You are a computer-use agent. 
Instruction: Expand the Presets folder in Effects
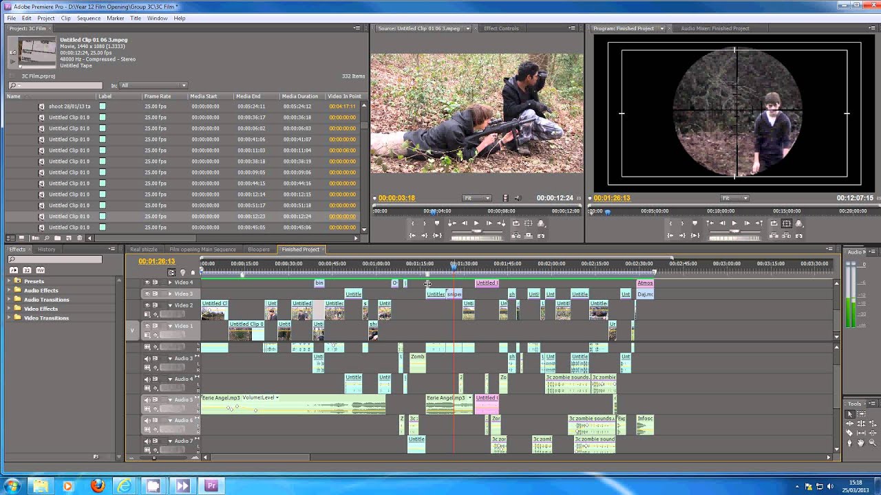[10, 281]
